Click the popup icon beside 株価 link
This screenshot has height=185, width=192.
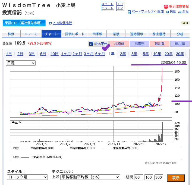coord(167,12)
